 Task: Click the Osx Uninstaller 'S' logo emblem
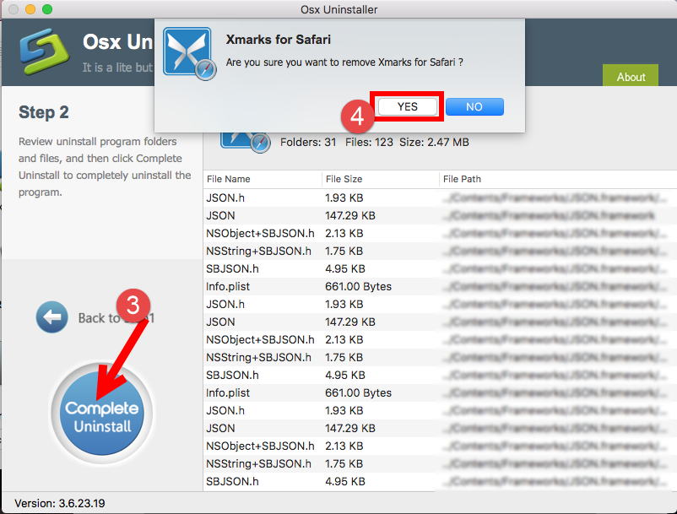tap(43, 51)
